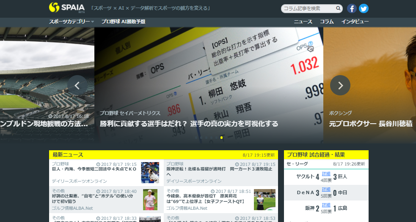Click the 8/17 19:26更新 timestamp
This screenshot has height=222, width=416.
pyautogui.click(x=349, y=164)
